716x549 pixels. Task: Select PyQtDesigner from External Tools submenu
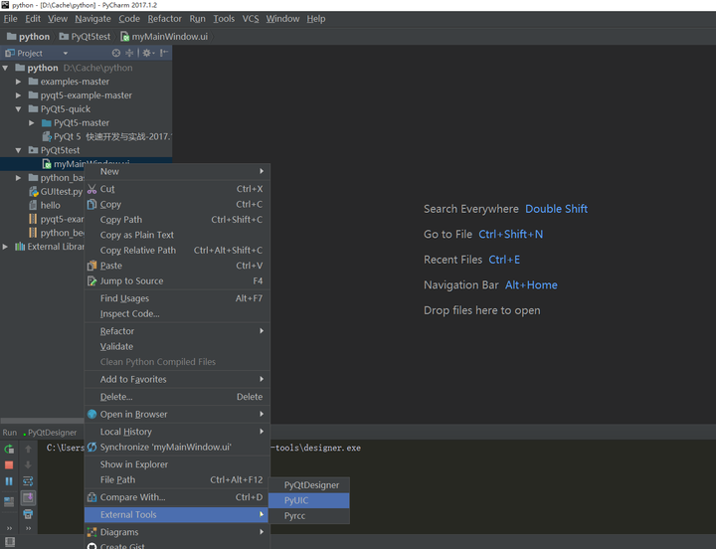(x=309, y=485)
